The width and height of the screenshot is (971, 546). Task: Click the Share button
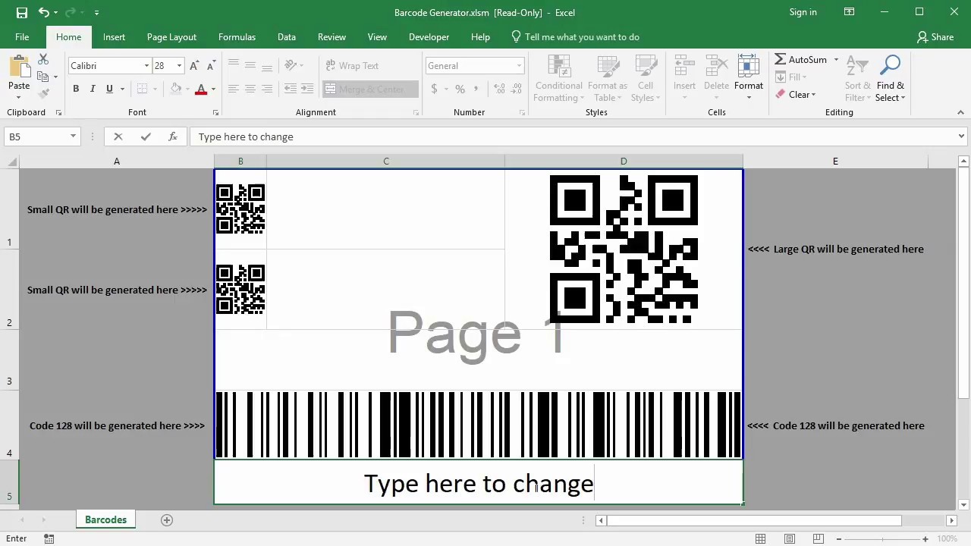(935, 36)
